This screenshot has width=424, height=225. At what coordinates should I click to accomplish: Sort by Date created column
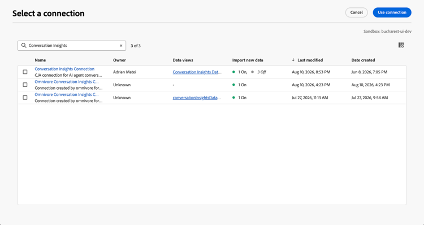[x=363, y=60]
